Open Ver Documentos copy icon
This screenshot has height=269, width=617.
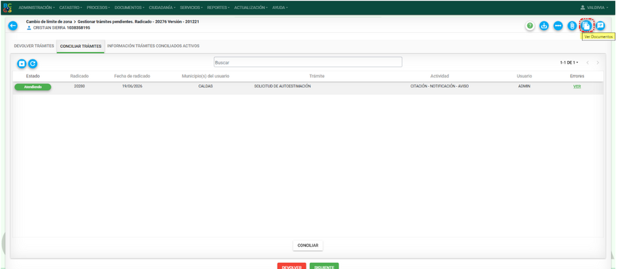pos(586,26)
